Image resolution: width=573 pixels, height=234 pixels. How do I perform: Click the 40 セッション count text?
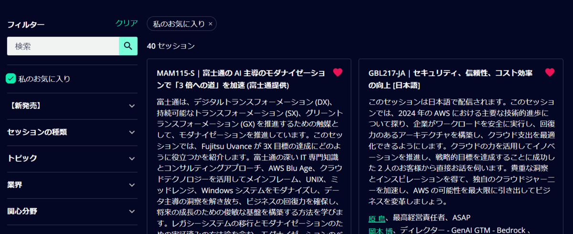171,46
